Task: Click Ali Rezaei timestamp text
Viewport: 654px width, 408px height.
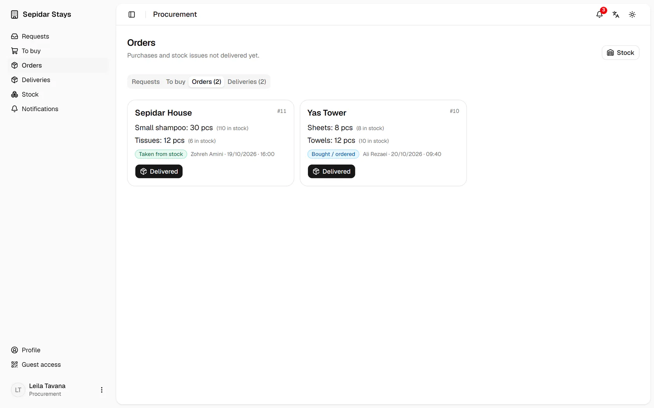Action: 402,154
